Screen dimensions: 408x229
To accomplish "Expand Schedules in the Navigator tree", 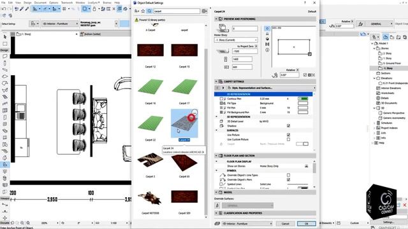I will point(374,123).
